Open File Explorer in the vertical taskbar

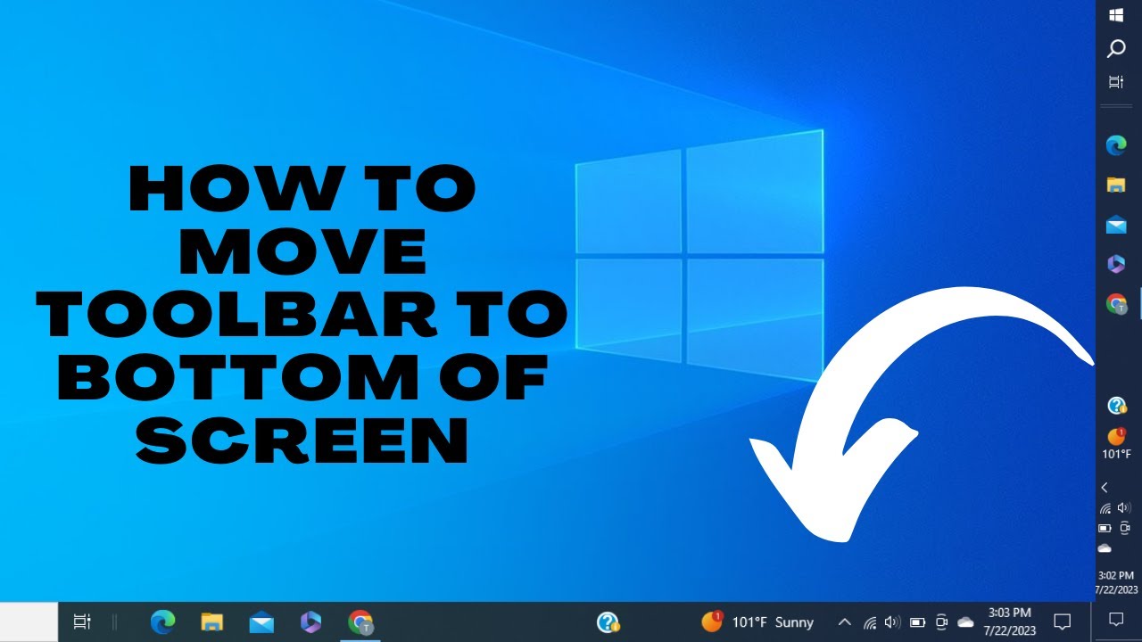point(1116,185)
